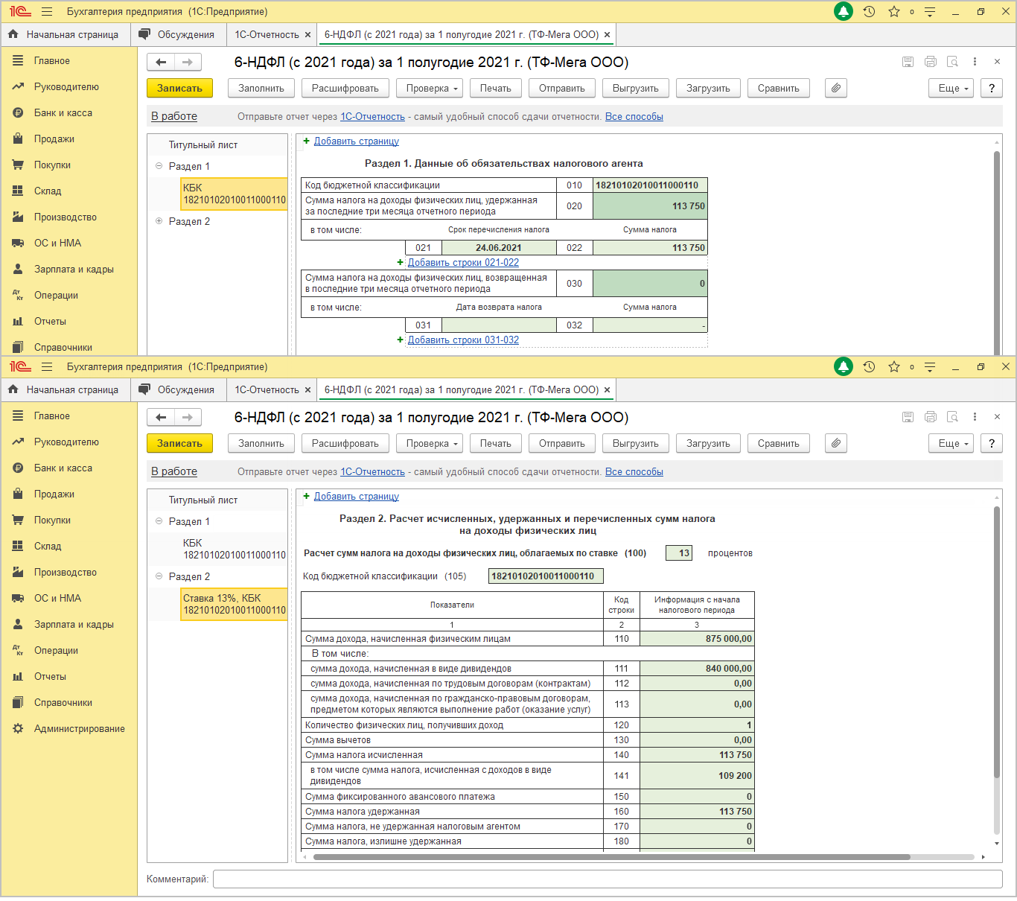Image resolution: width=1017 pixels, height=901 pixels.
Task: Open Операции section in Раздел 1 window sidebar
Action: tap(56, 295)
